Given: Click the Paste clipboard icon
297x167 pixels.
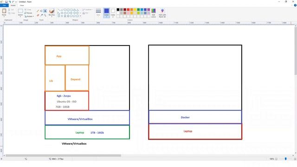Looking at the screenshot, I should (x=4, y=11).
